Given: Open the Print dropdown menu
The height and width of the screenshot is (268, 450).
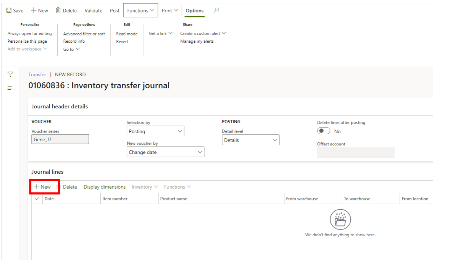Looking at the screenshot, I should tap(170, 11).
